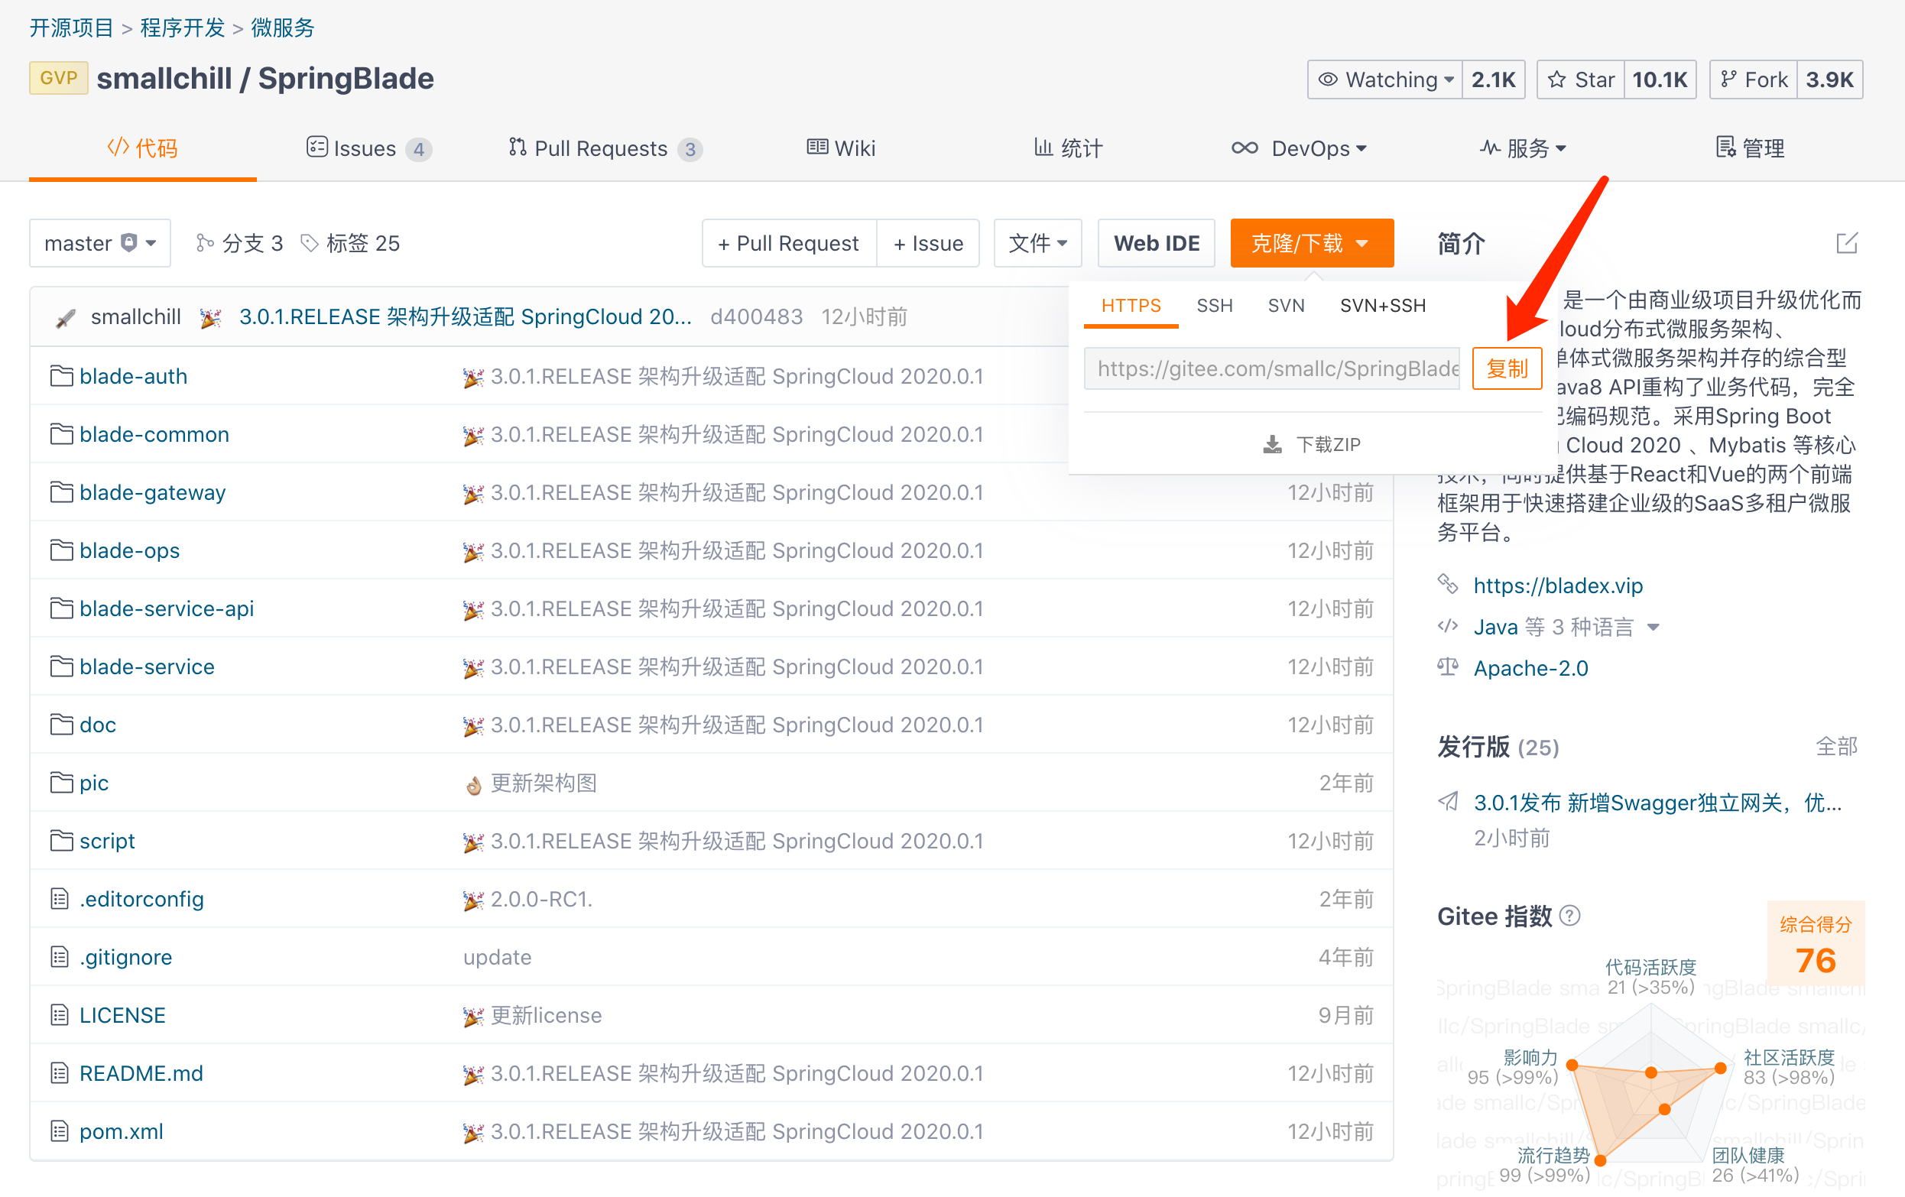This screenshot has width=1905, height=1197.
Task: Click the 开源项目 breadcrumb link
Action: [x=72, y=28]
